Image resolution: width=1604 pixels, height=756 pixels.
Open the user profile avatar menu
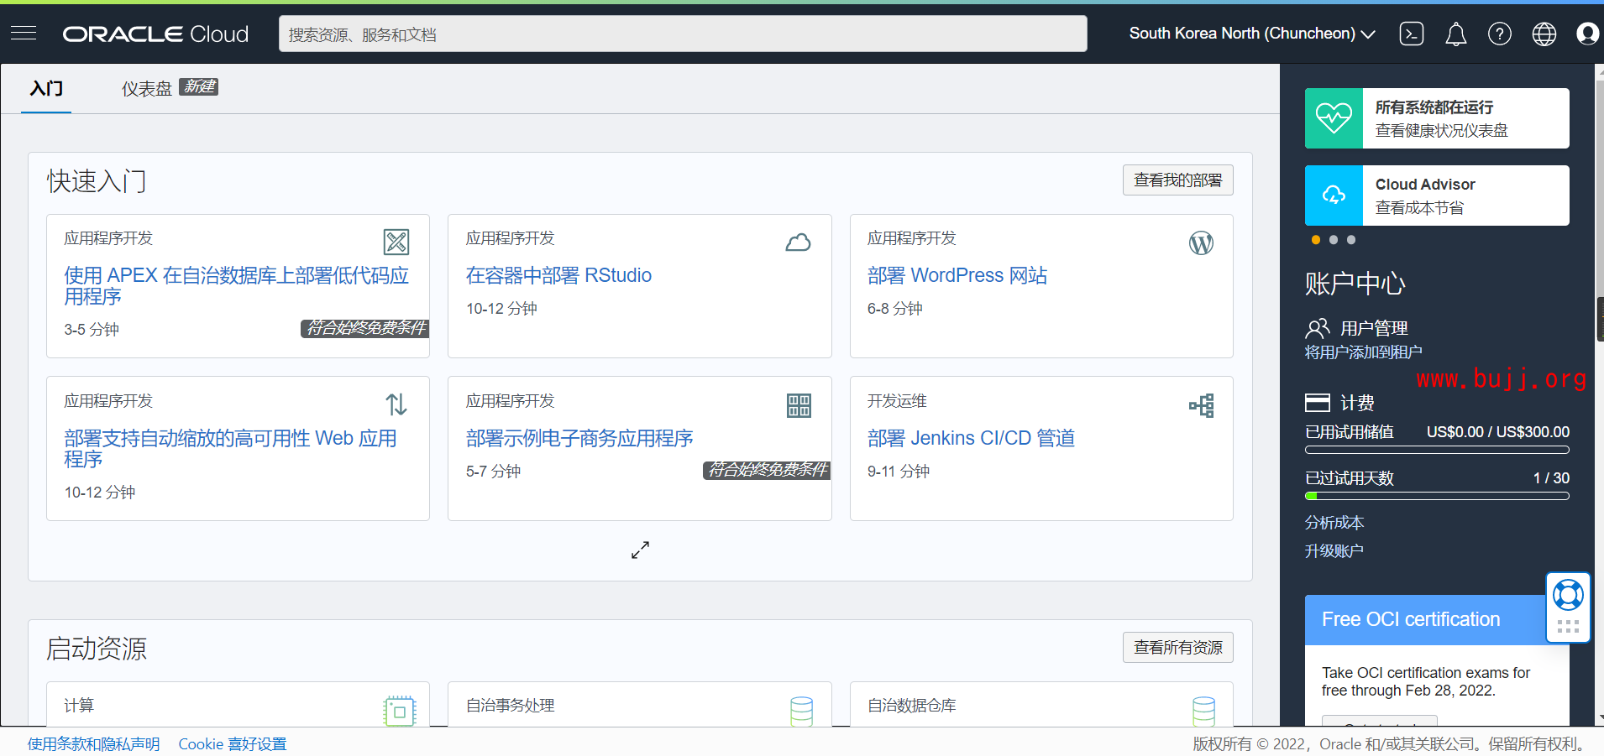tap(1586, 34)
